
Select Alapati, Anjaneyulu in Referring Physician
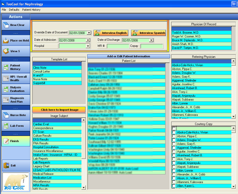(201, 96)
